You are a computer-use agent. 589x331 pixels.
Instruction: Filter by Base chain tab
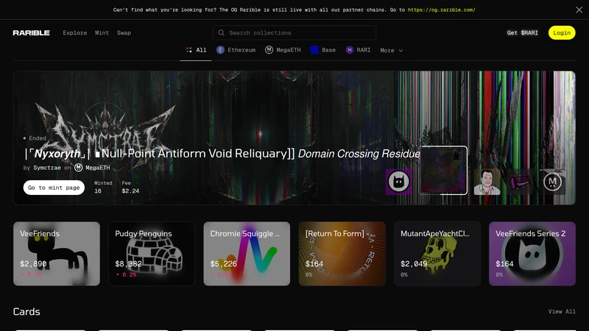(323, 50)
